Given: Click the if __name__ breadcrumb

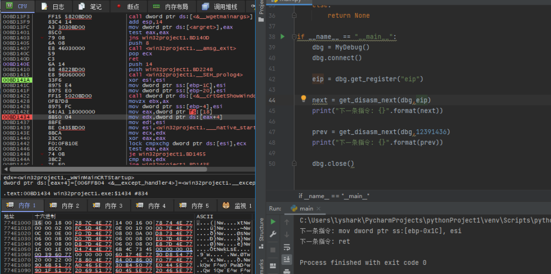Looking at the screenshot, I should point(334,196).
